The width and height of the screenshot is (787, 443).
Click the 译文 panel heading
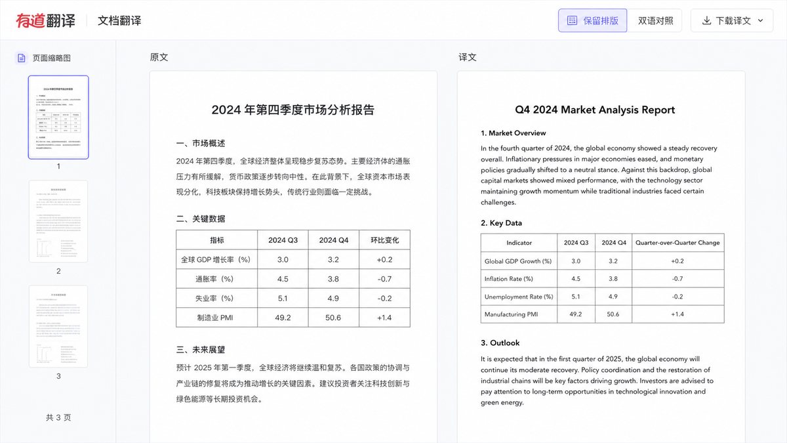[468, 57]
